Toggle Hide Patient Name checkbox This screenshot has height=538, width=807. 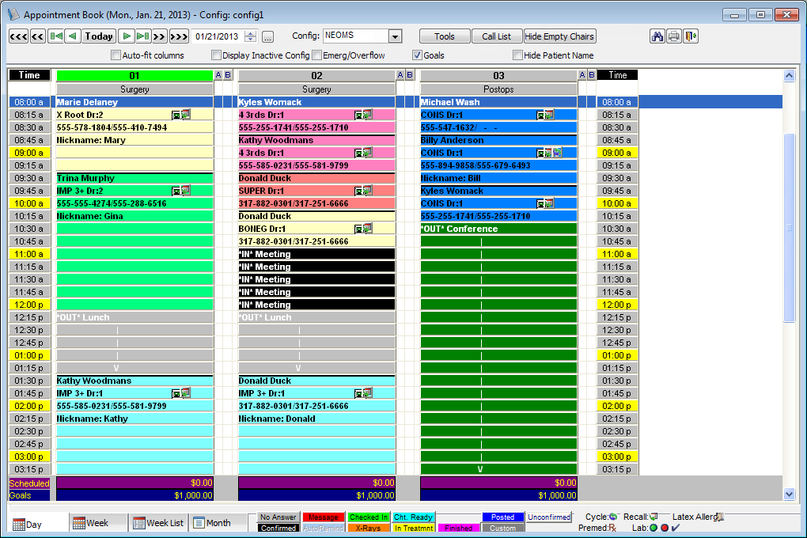(x=517, y=55)
